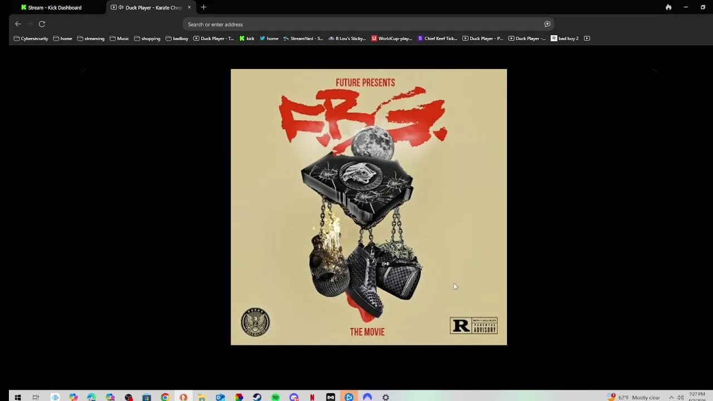
Task: Open Netflix from the taskbar
Action: pyautogui.click(x=312, y=397)
